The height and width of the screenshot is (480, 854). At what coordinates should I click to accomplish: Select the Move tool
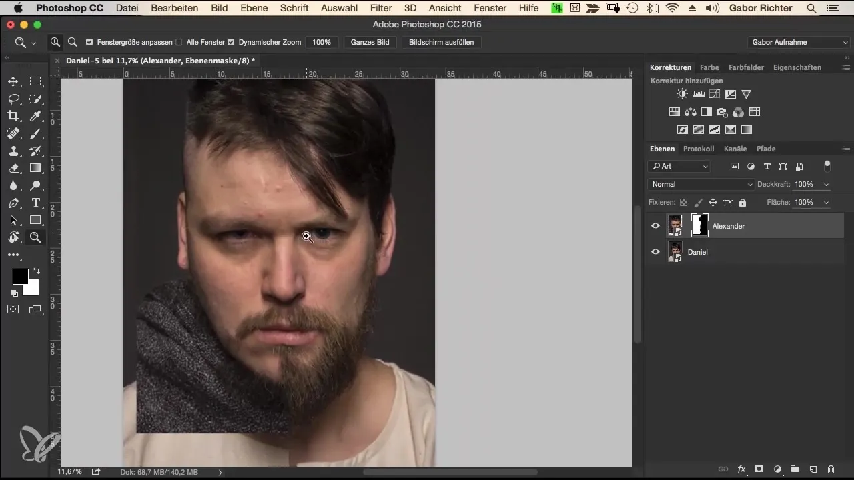pos(13,81)
